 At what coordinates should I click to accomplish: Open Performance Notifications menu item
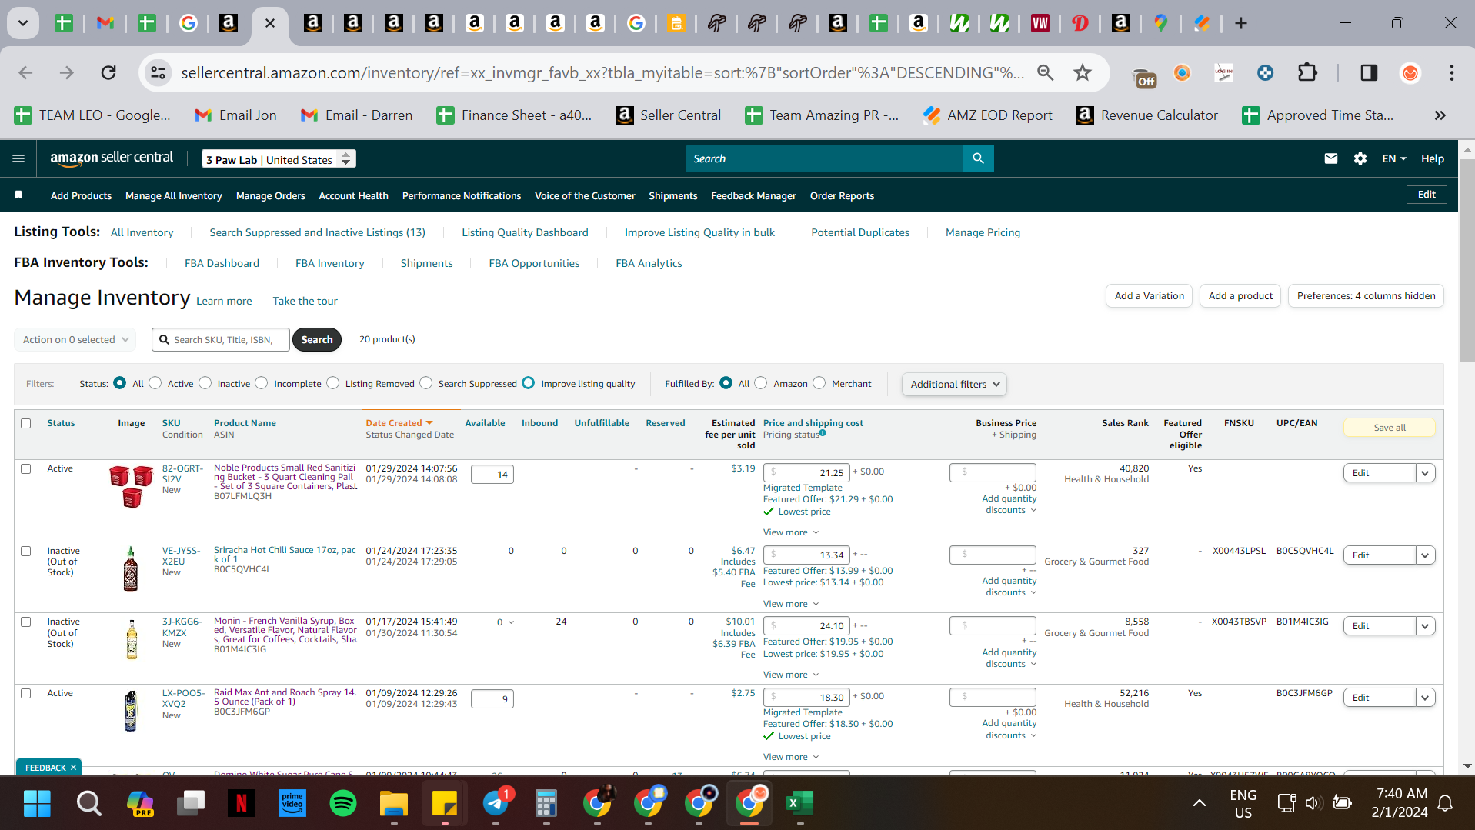[462, 195]
